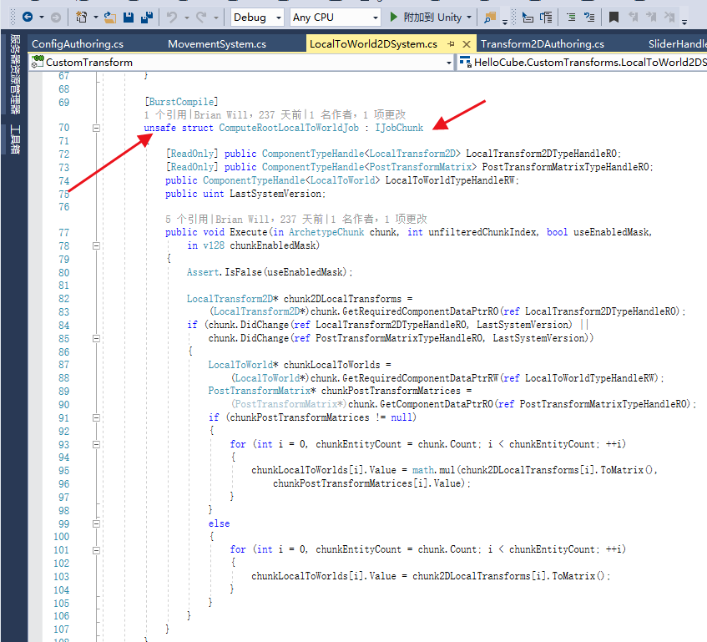Open the 工具箱 side panel tab
This screenshot has width=707, height=642.
point(15,139)
